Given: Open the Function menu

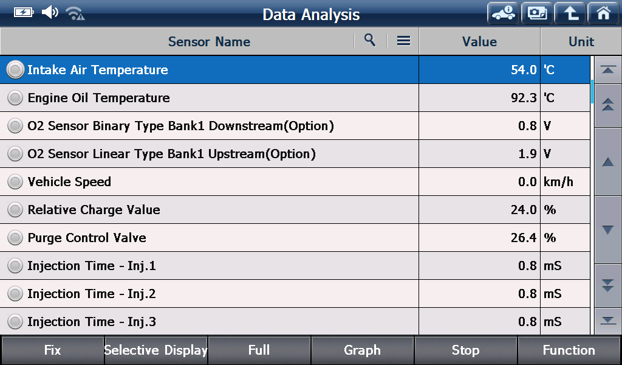Looking at the screenshot, I should [569, 350].
